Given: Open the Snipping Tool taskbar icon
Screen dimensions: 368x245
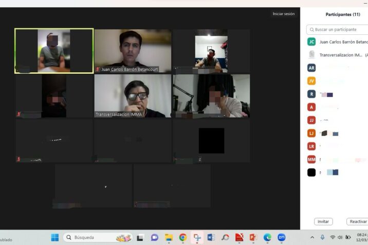Looking at the screenshot, I should [197, 237].
